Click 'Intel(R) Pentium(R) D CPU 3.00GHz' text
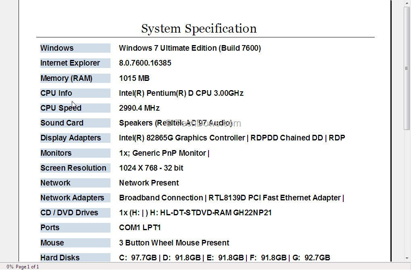The width and height of the screenshot is (411, 270). pyautogui.click(x=181, y=93)
